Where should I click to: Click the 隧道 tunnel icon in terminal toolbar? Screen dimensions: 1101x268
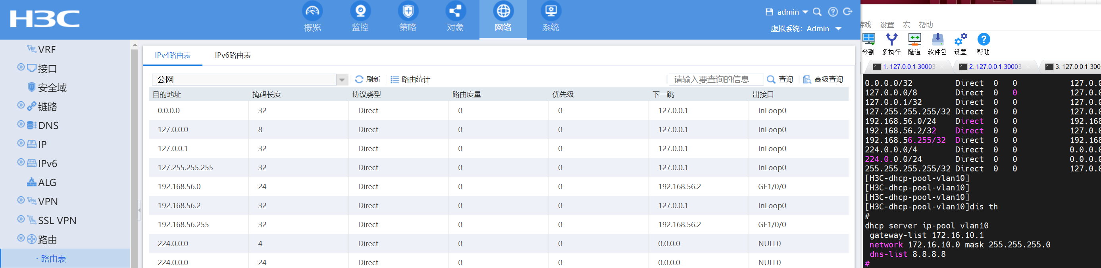click(x=914, y=40)
